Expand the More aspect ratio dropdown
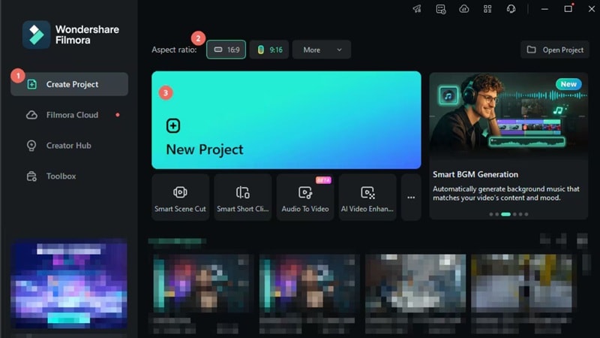This screenshot has width=600, height=338. click(322, 50)
